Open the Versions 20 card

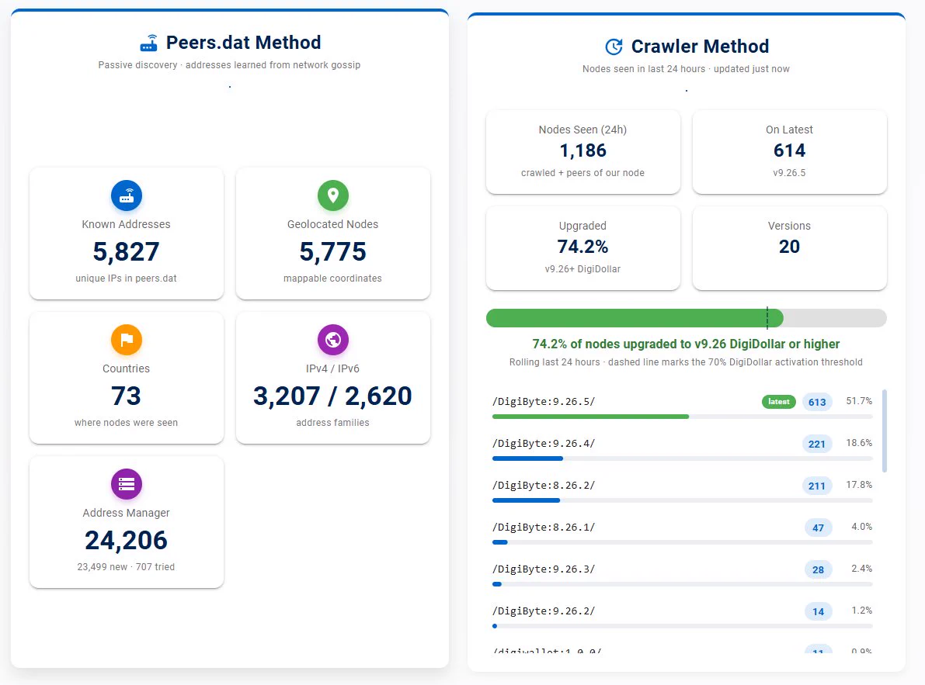coord(789,248)
